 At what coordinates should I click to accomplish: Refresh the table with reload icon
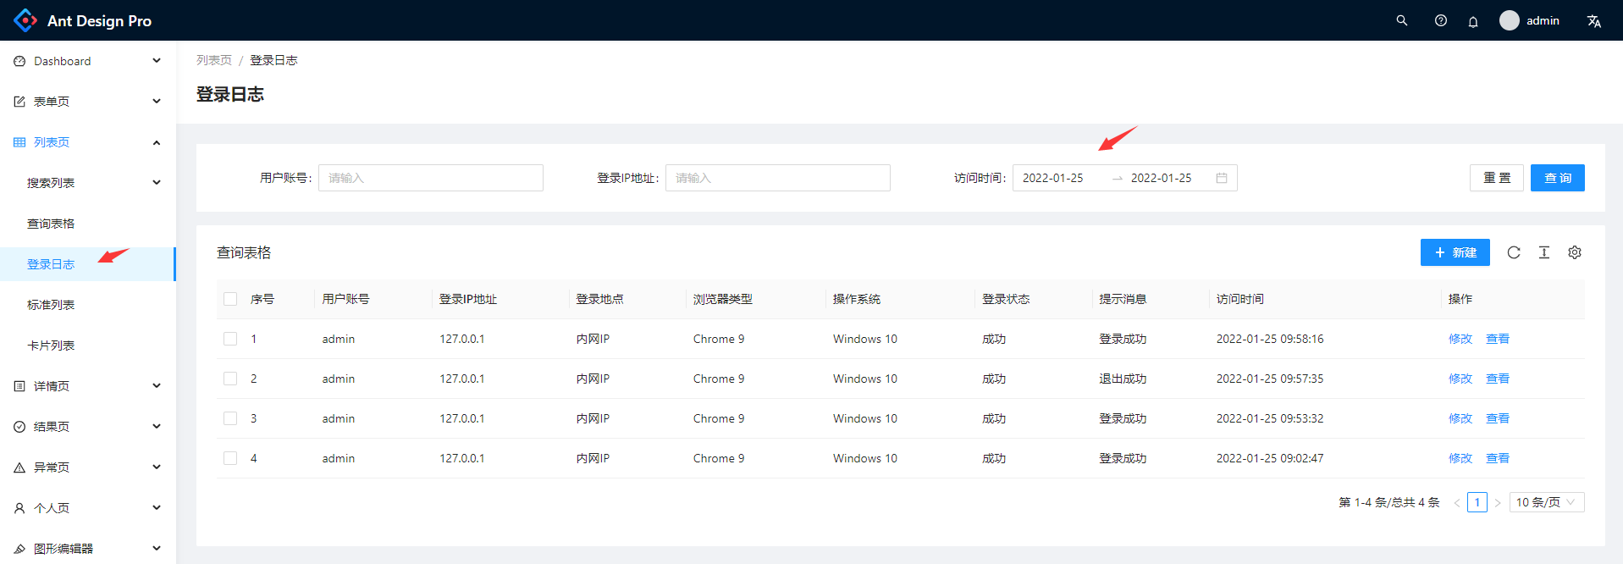coord(1514,252)
